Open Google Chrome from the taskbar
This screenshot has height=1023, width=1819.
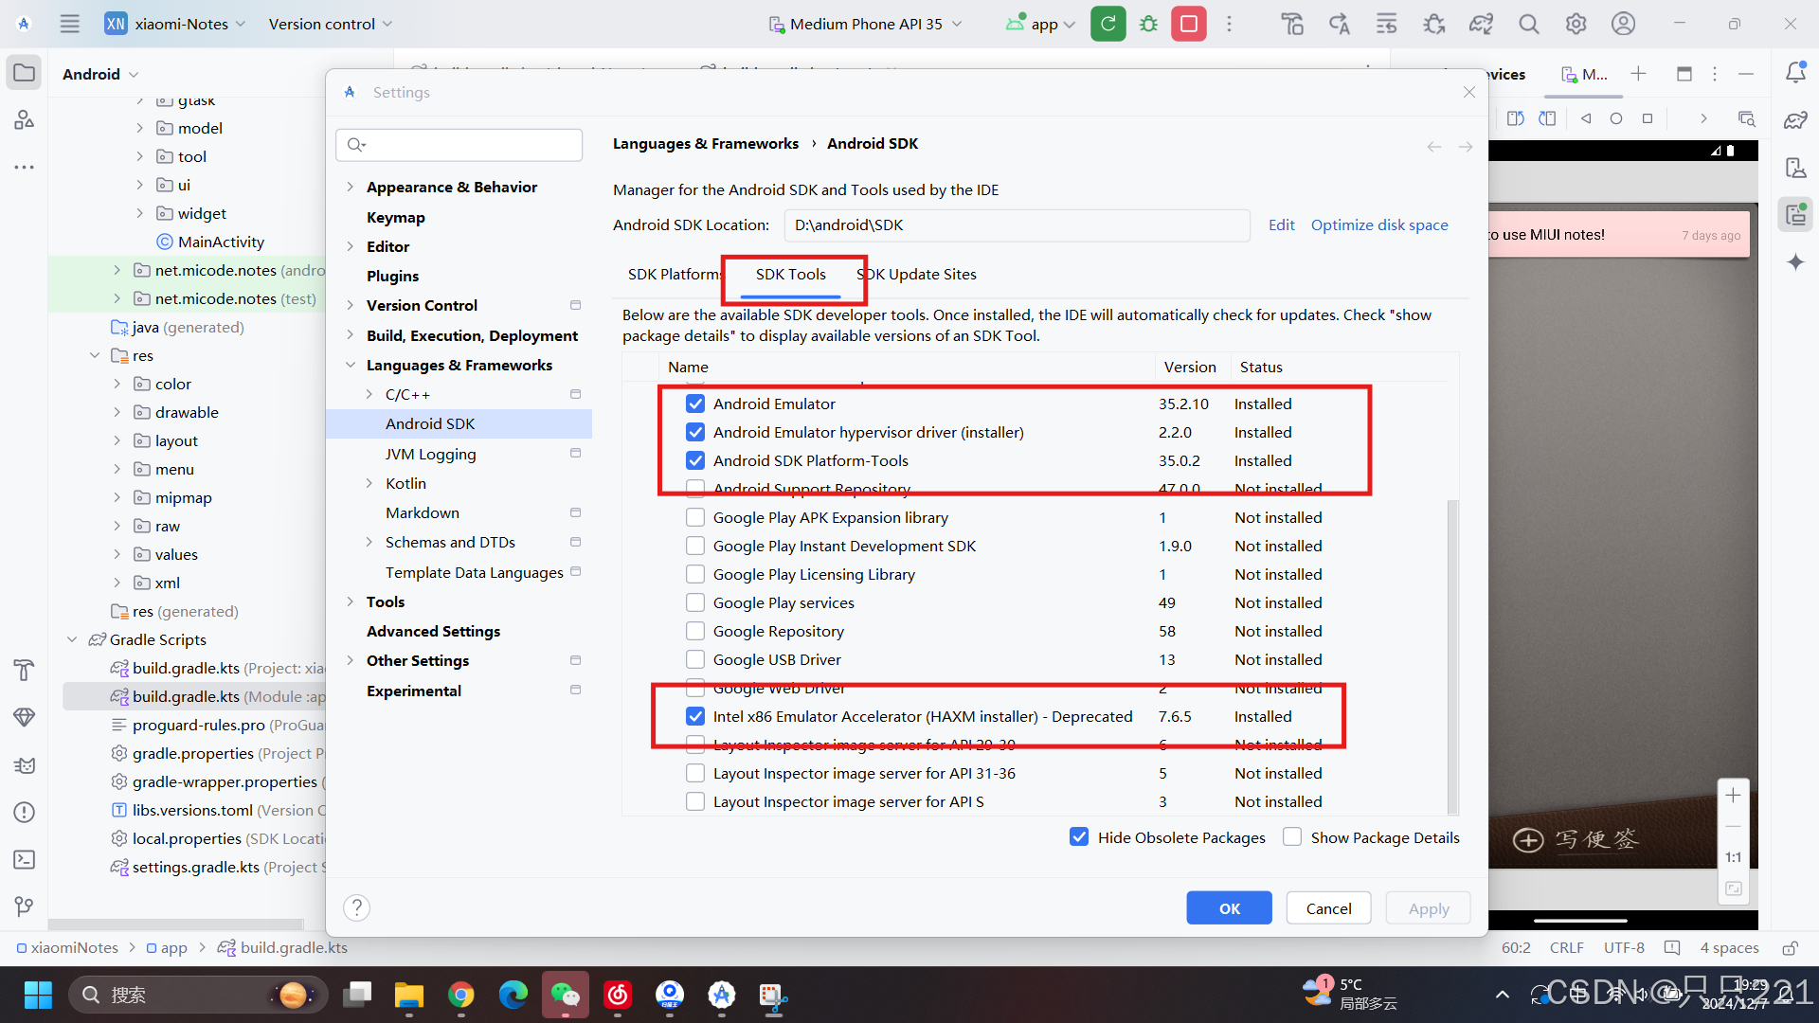pos(461,995)
